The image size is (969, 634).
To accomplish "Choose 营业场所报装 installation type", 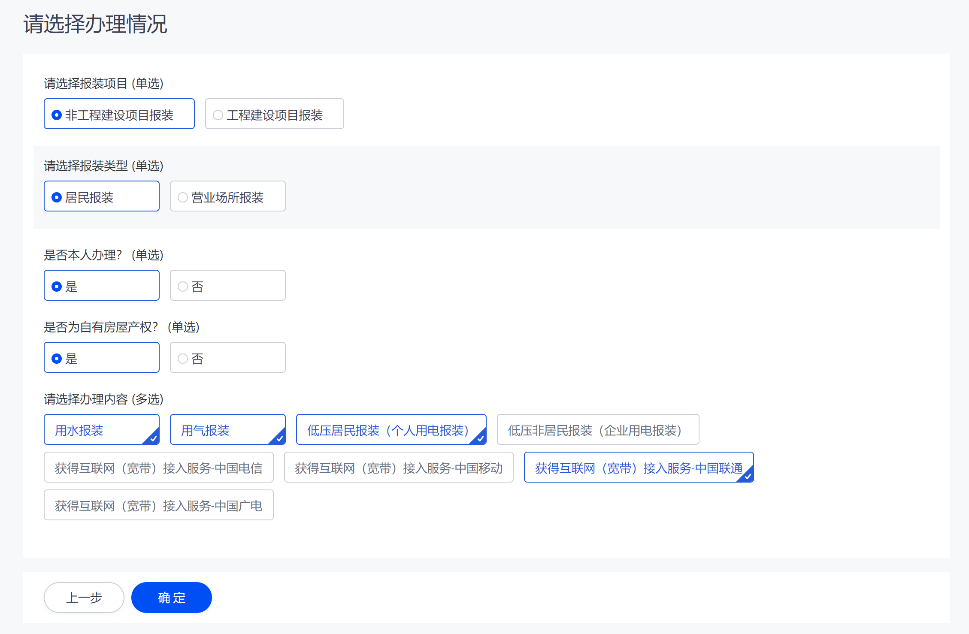I will click(227, 196).
